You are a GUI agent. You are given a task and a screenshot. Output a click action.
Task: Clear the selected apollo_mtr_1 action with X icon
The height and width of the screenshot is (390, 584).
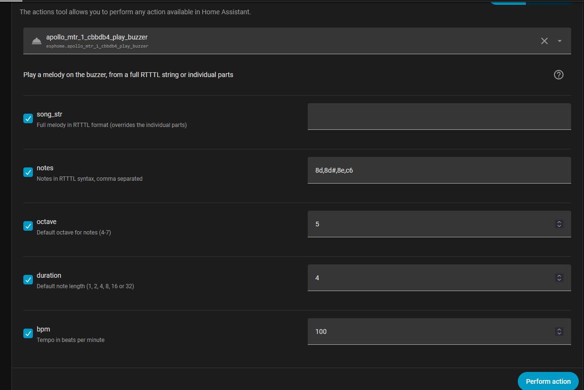coord(544,41)
